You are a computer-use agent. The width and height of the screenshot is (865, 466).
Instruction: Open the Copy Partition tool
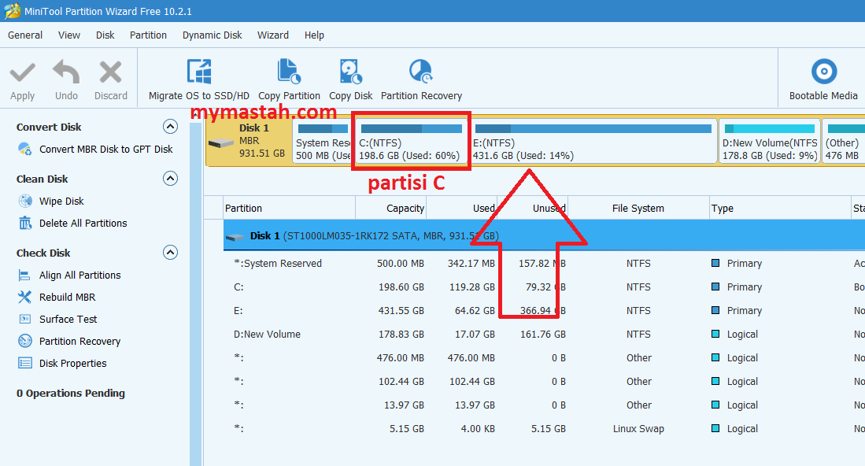[289, 80]
